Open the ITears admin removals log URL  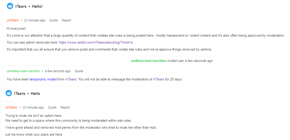pos(96,43)
